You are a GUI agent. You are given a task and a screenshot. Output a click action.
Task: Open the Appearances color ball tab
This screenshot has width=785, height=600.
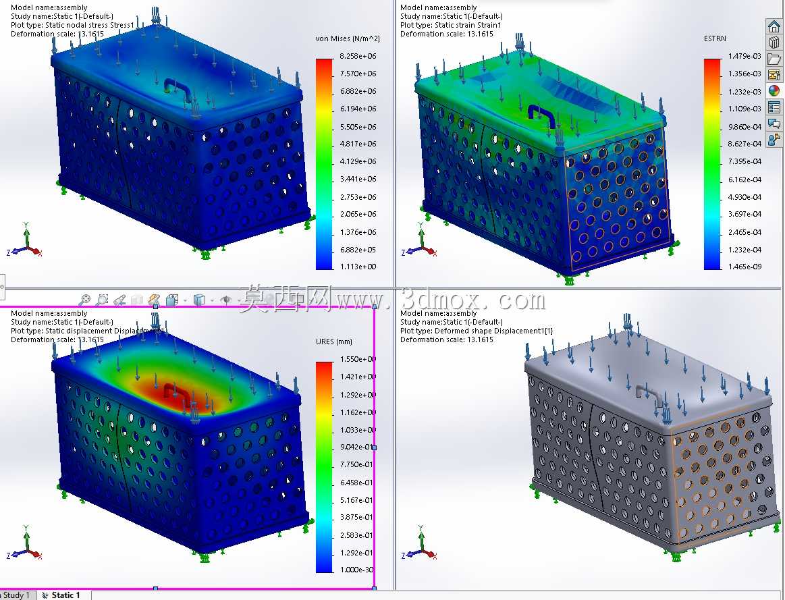coord(774,91)
